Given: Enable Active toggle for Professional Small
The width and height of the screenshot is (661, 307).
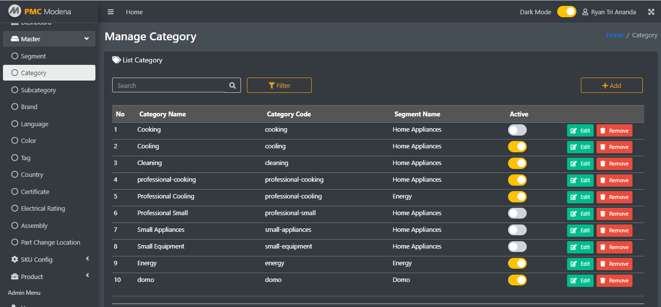Looking at the screenshot, I should [x=517, y=213].
